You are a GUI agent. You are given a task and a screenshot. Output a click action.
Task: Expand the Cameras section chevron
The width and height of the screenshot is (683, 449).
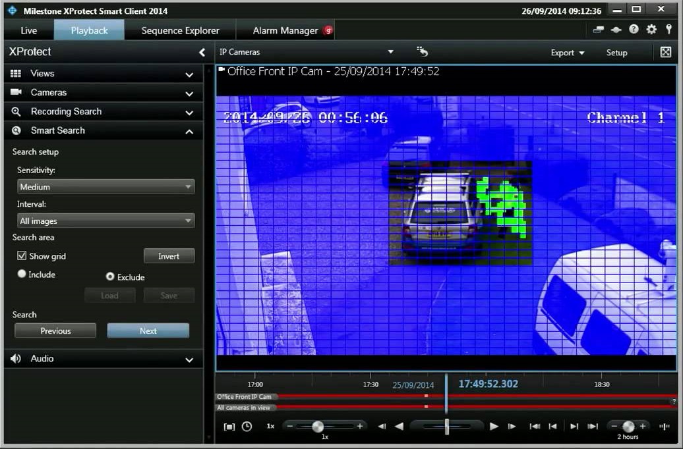[x=189, y=94]
